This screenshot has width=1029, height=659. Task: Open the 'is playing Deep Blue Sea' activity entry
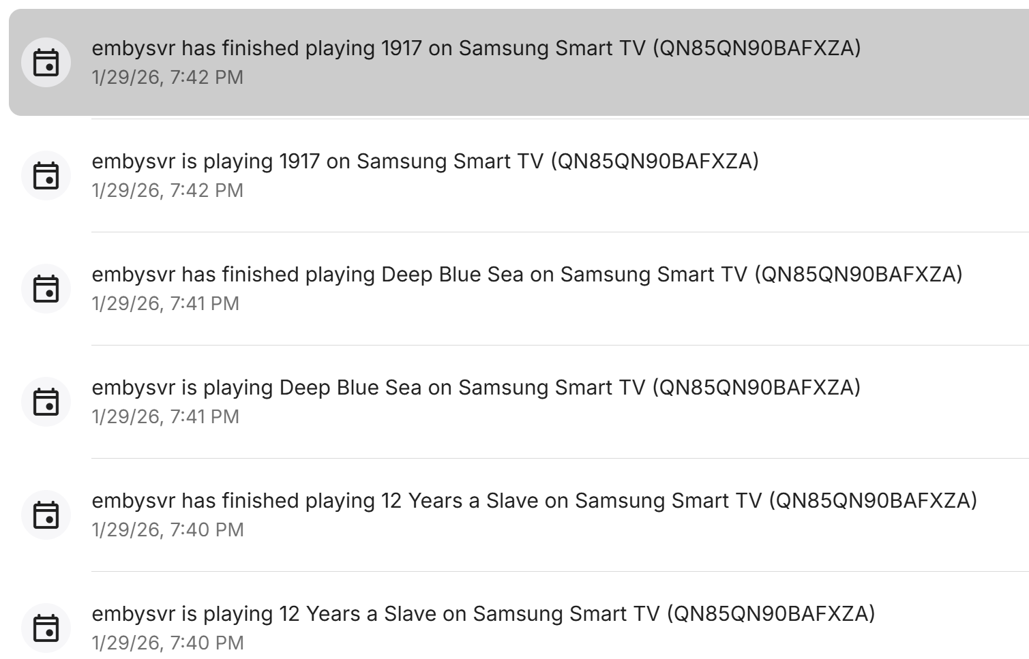point(476,388)
